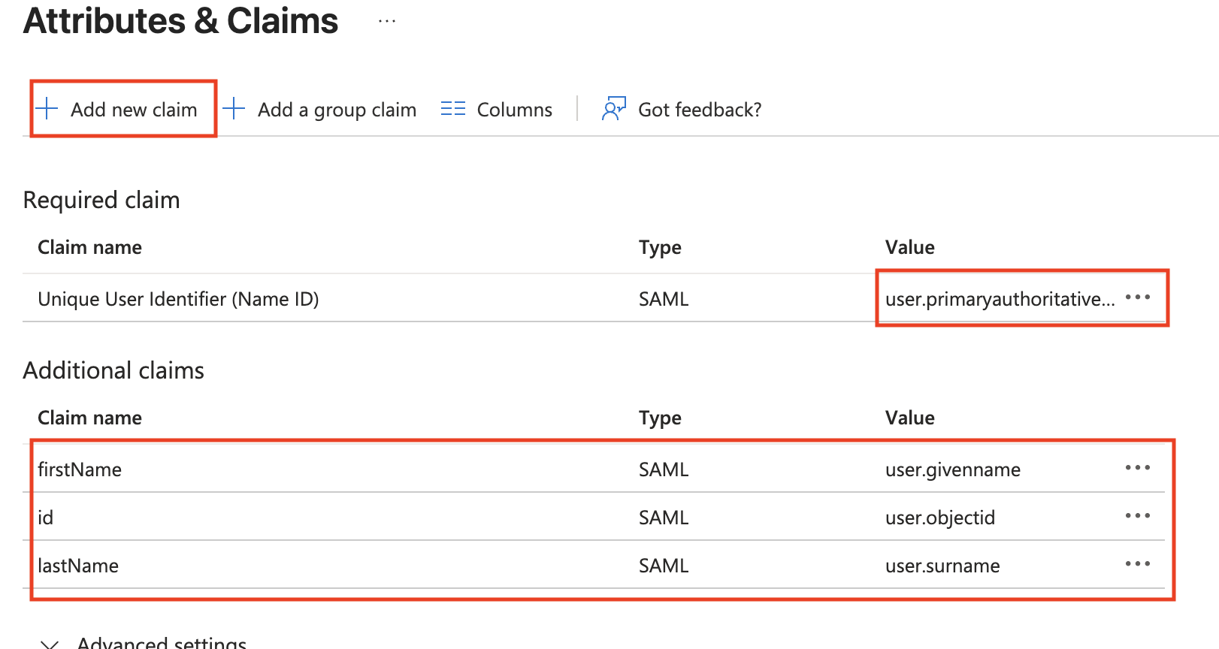
Task: Click the user.surname value
Action: pos(942,566)
